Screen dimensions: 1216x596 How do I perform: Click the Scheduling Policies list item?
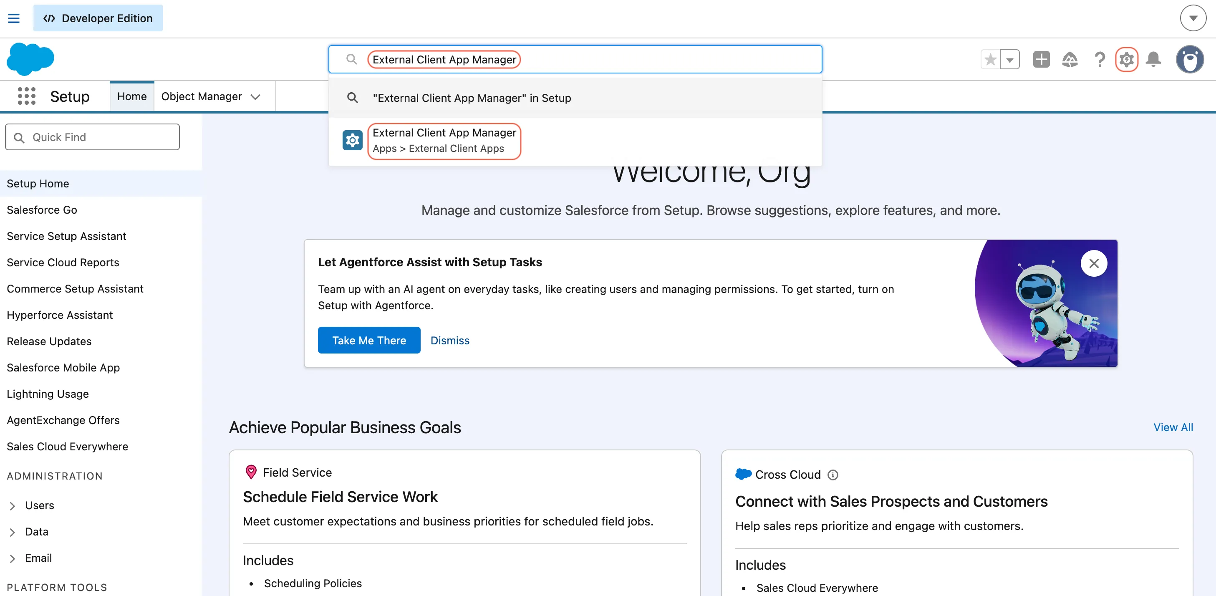point(313,584)
